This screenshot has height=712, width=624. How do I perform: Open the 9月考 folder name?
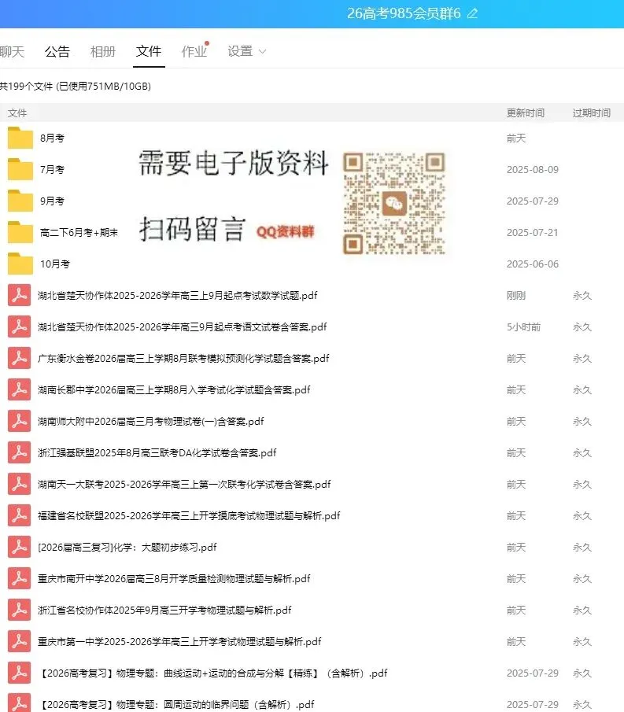click(x=52, y=201)
